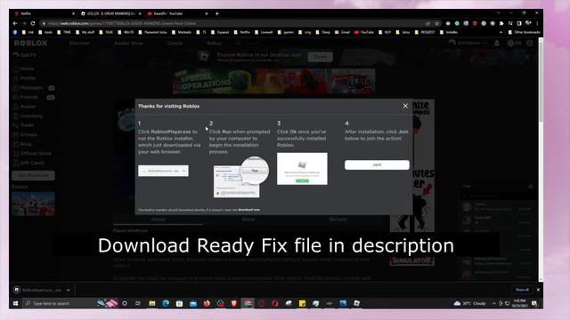Expand the Other bookmarks folder
Screen dimensions: 570x320
point(524,32)
